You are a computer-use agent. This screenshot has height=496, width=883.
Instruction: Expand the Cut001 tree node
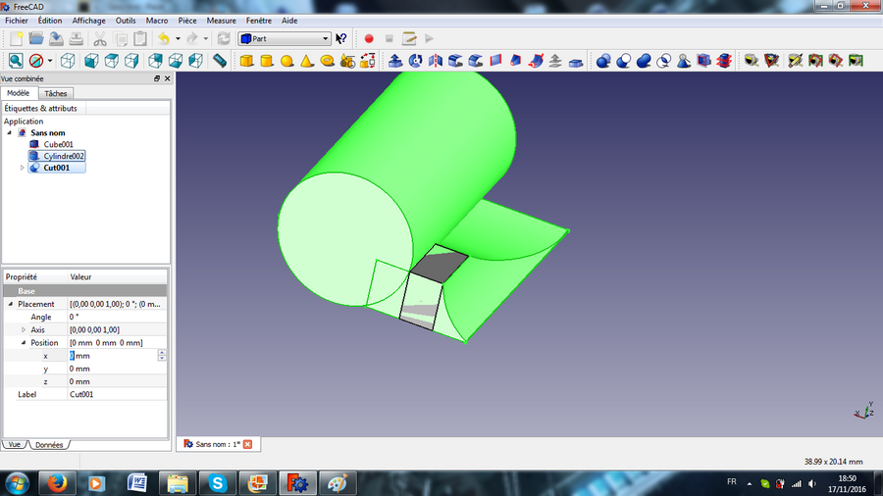click(23, 169)
